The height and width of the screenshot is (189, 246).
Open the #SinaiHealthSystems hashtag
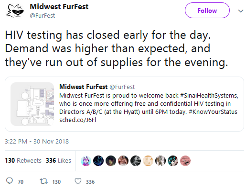[x=209, y=96]
